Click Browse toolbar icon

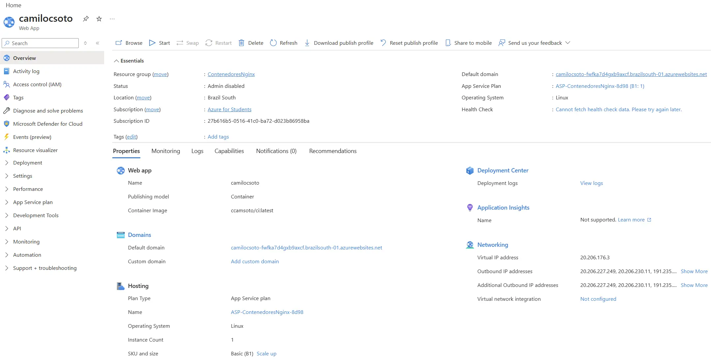click(119, 43)
